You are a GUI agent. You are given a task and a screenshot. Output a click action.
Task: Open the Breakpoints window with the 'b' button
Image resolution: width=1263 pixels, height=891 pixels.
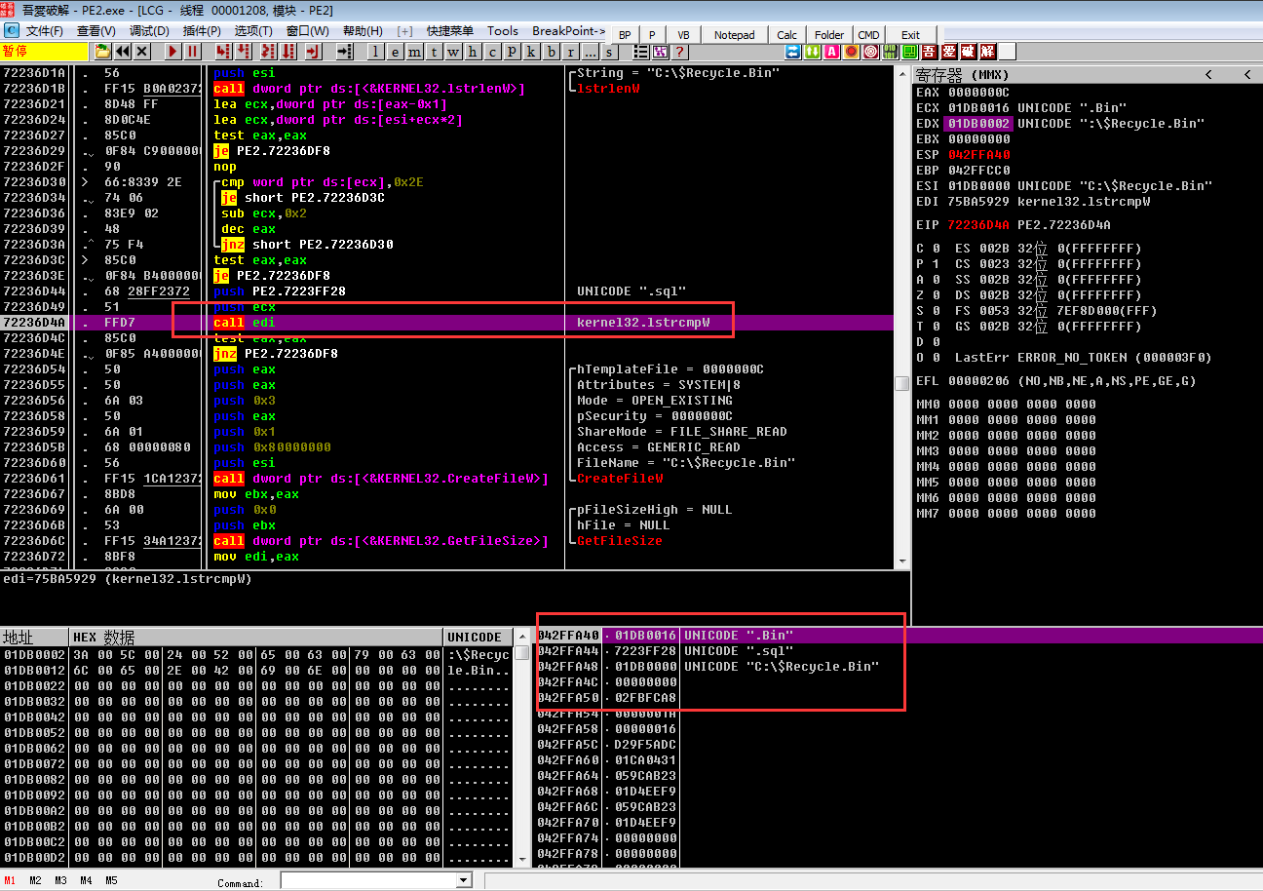tap(553, 52)
